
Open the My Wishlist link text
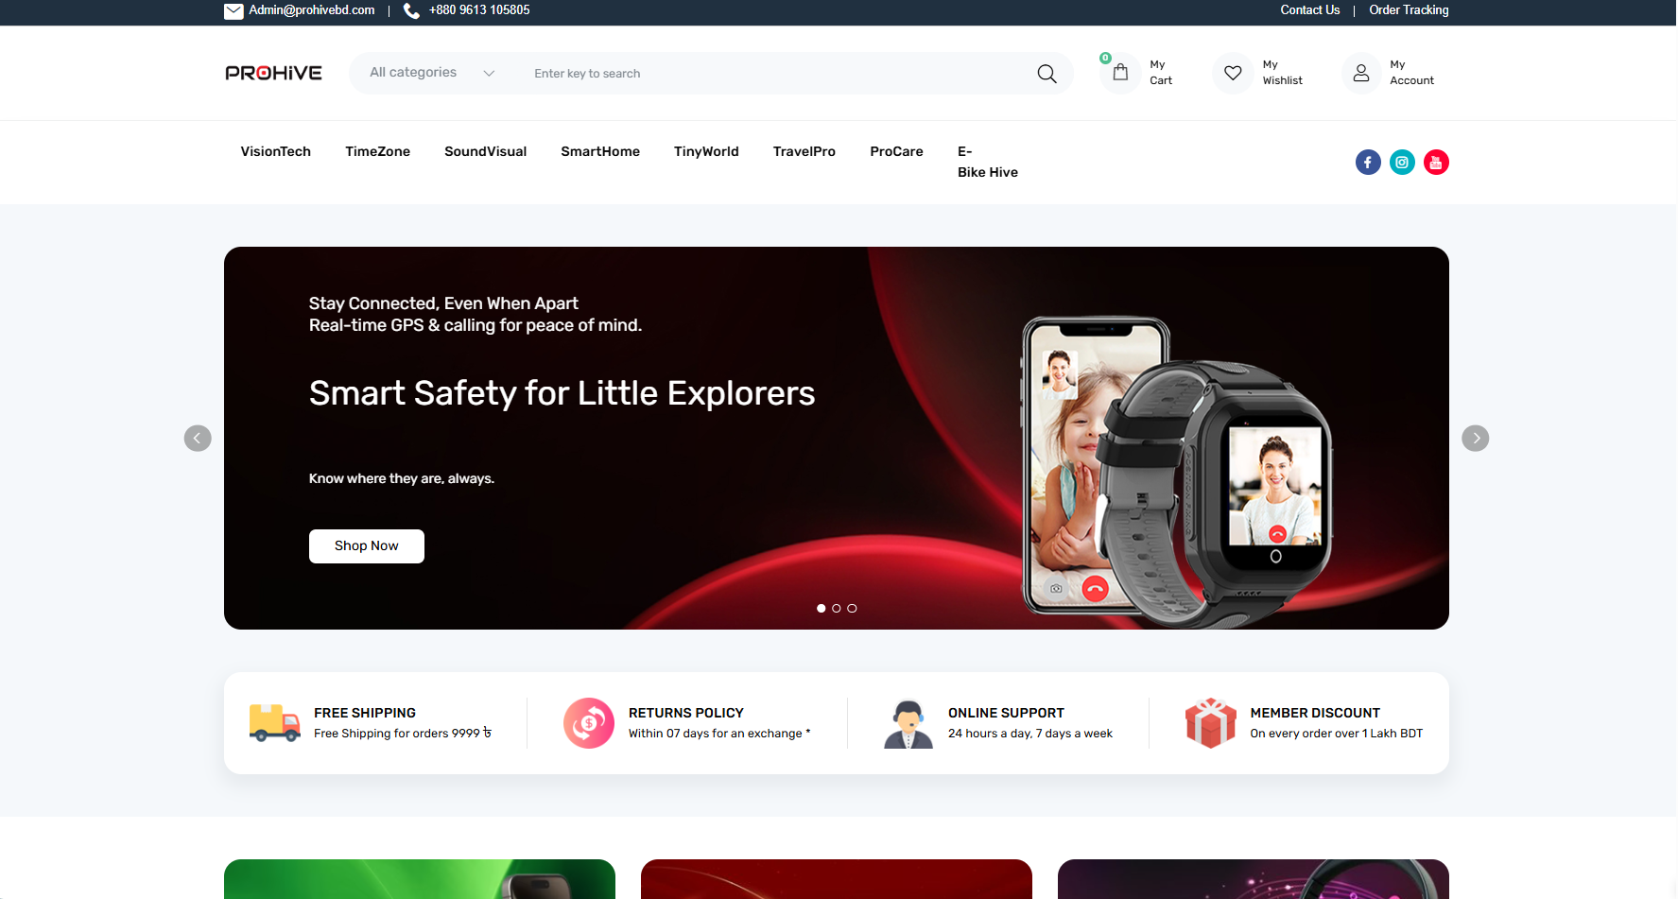tap(1283, 73)
